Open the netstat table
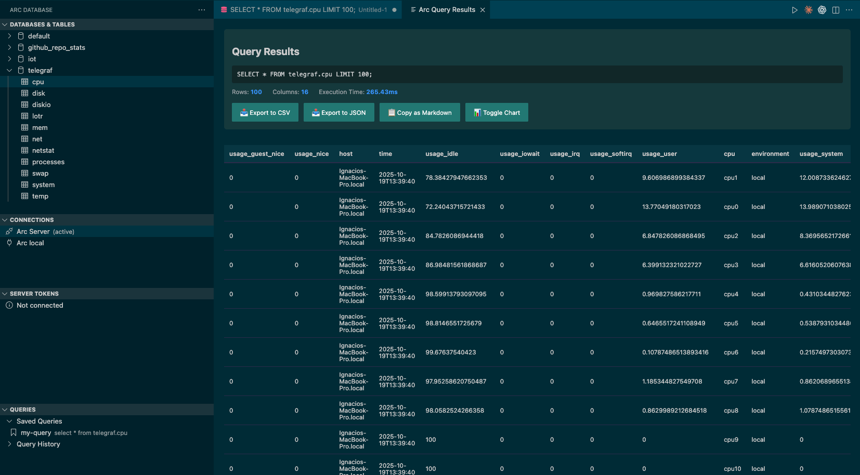 point(43,150)
